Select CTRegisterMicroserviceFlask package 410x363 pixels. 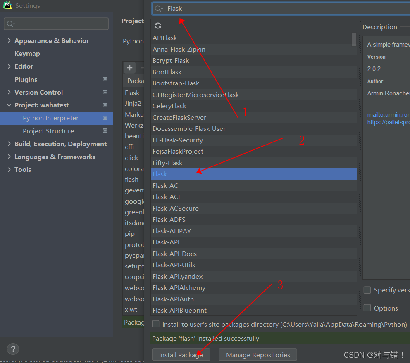(x=254, y=95)
